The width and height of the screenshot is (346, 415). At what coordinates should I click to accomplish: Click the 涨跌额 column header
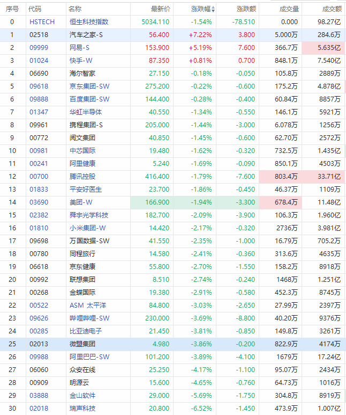tap(246, 9)
